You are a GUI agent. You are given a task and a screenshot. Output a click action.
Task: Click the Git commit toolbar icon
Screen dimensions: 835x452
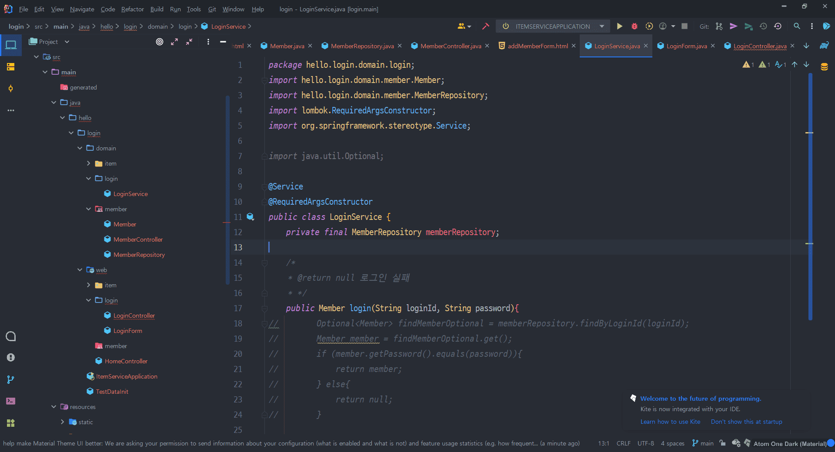point(733,27)
